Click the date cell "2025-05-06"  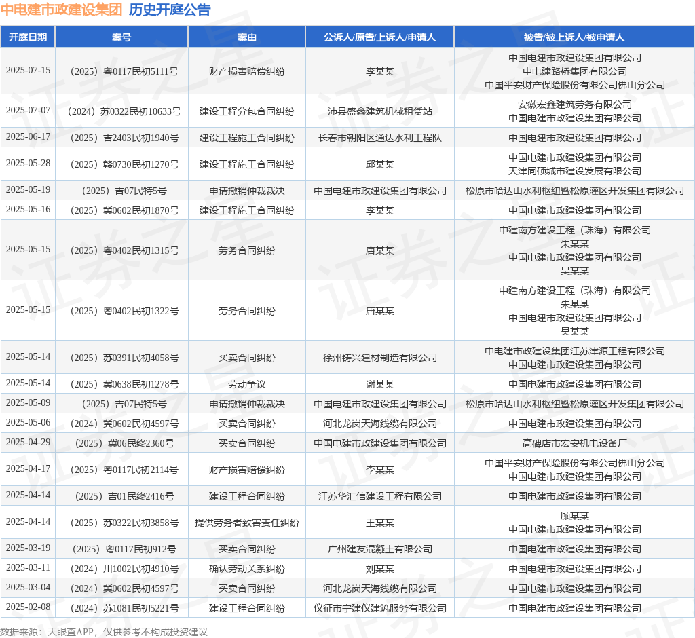point(28,423)
